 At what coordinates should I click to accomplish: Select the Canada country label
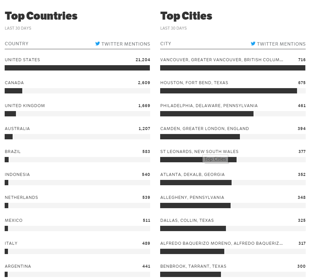tap(14, 83)
